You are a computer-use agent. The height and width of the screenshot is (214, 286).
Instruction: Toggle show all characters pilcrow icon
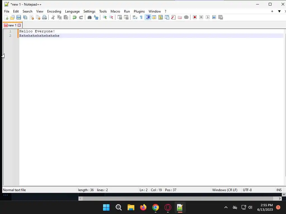141,17
